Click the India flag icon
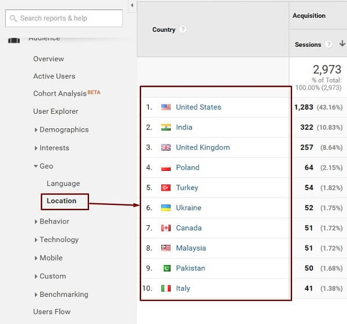 point(166,127)
